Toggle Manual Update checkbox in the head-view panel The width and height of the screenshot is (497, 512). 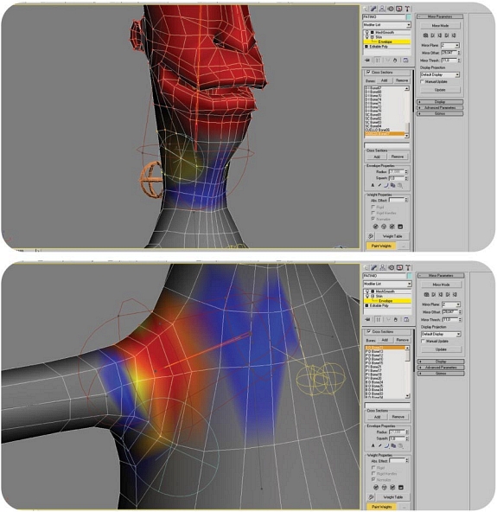[x=423, y=81]
